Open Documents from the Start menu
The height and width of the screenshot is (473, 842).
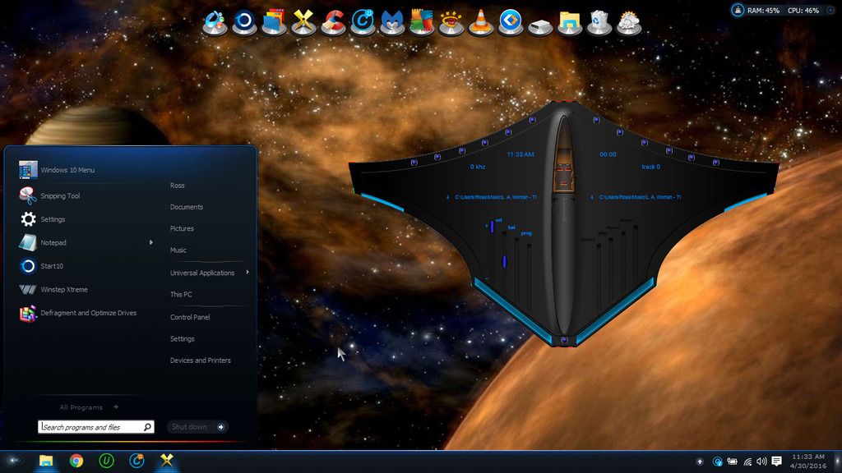click(187, 207)
